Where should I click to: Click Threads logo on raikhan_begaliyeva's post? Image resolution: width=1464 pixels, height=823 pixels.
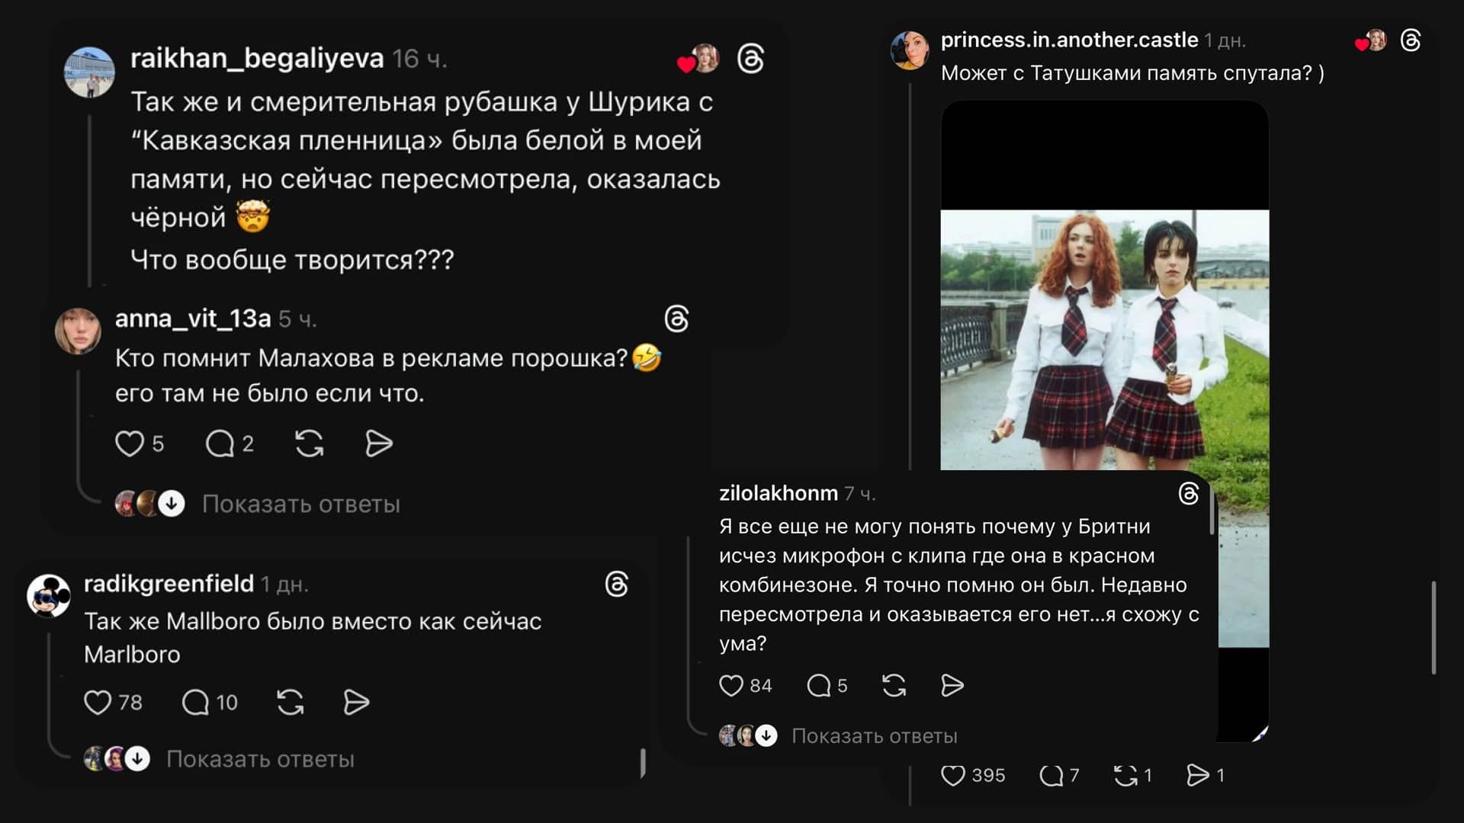[x=751, y=59]
